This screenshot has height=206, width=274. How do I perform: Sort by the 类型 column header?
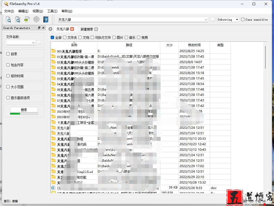pyautogui.click(x=220, y=45)
